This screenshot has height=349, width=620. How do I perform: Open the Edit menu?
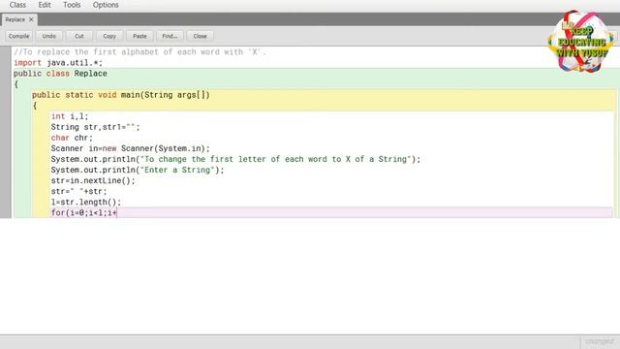coord(45,5)
